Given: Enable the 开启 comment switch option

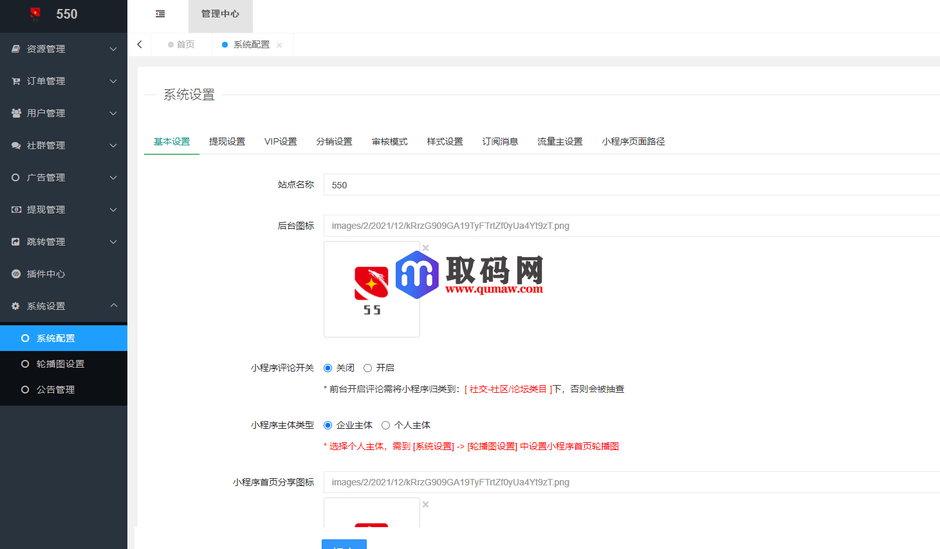Looking at the screenshot, I should pos(367,368).
